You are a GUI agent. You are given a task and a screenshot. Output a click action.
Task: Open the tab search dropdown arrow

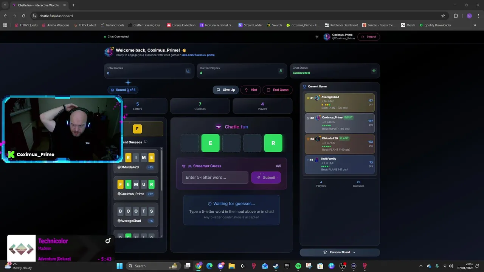point(5,5)
